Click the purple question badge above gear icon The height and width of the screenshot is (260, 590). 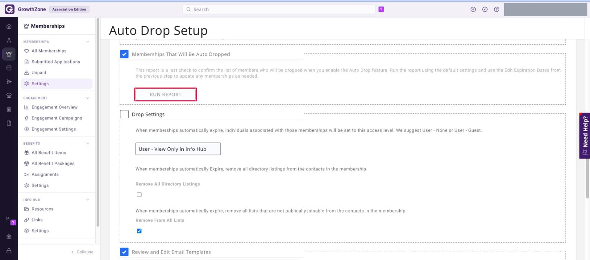click(13, 222)
